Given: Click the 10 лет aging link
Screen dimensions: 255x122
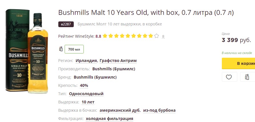Looking at the screenshot, I should point(88,102).
